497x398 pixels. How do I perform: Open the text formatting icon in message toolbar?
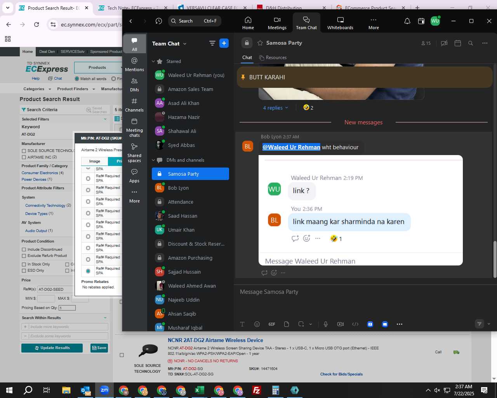pos(242,324)
